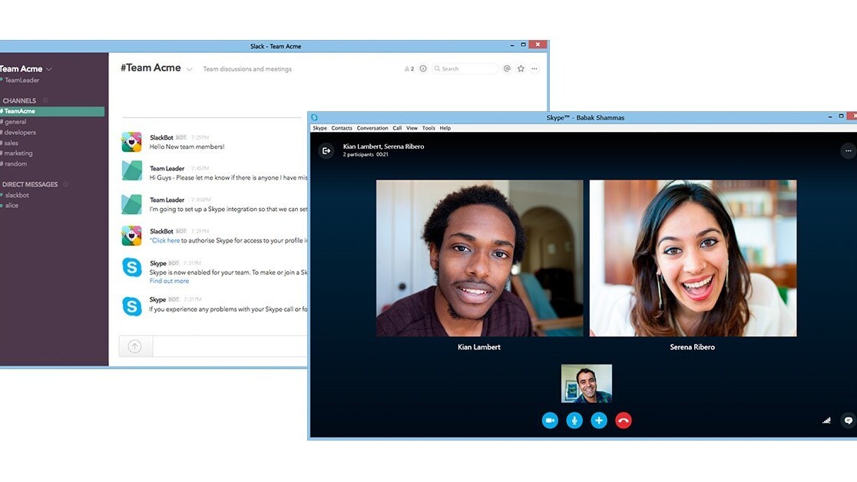The height and width of the screenshot is (482, 857).
Task: Open the Skype chat bubble icon
Action: click(848, 420)
